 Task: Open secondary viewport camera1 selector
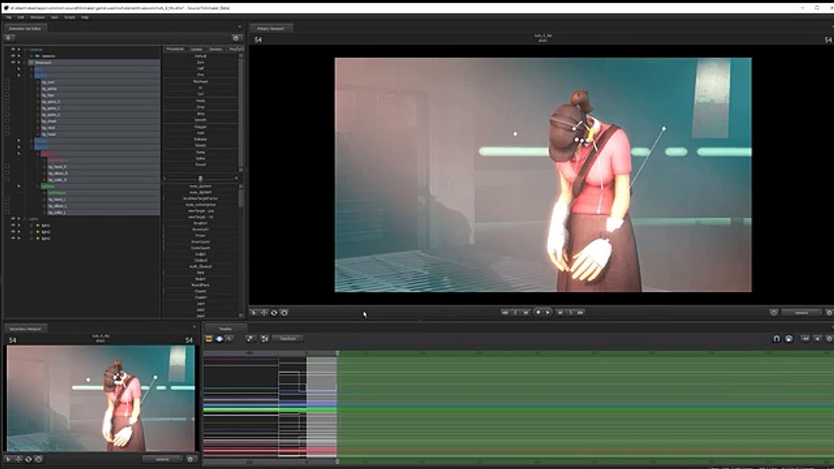(162, 459)
